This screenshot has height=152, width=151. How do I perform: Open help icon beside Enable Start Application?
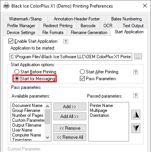(65, 41)
